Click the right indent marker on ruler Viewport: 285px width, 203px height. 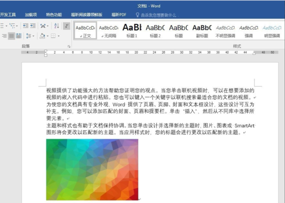pos(254,53)
